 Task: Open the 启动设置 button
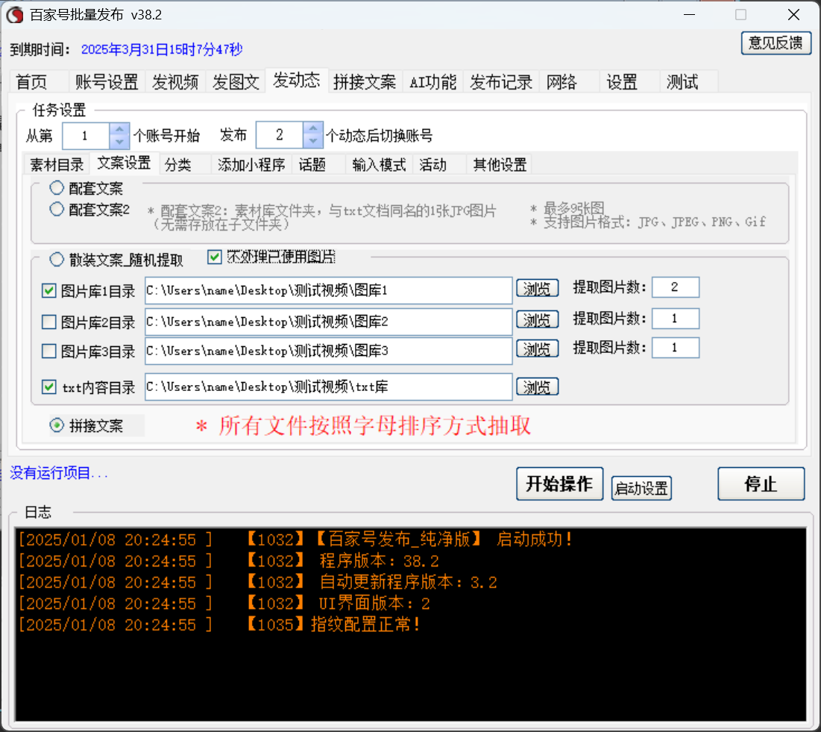pyautogui.click(x=641, y=488)
